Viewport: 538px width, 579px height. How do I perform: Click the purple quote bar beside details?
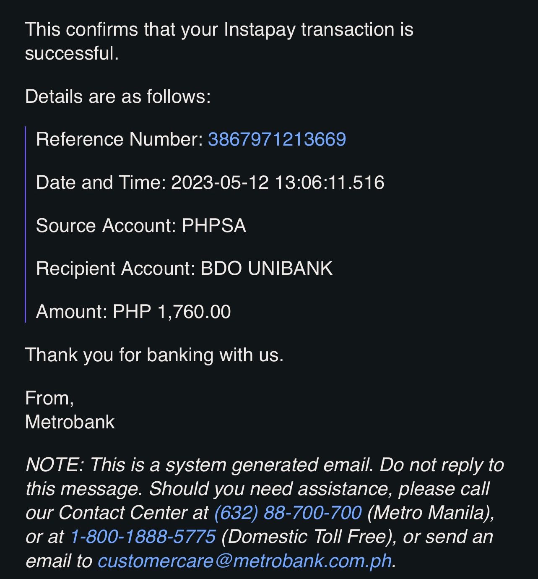click(26, 224)
